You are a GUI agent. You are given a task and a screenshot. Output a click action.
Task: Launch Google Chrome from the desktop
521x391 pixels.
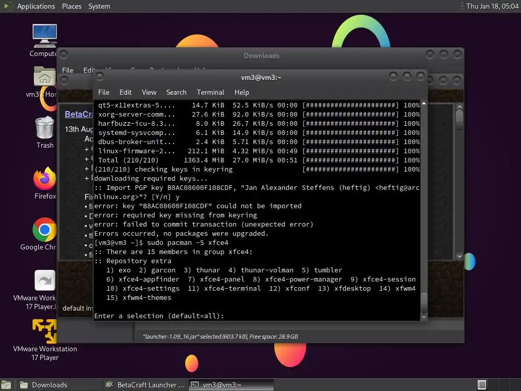45,230
